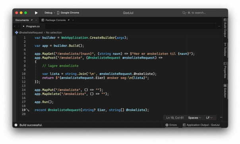Viewport: 240px width, 144px height.
Task: Pin the Documents pad
Action: [x=32, y=20]
